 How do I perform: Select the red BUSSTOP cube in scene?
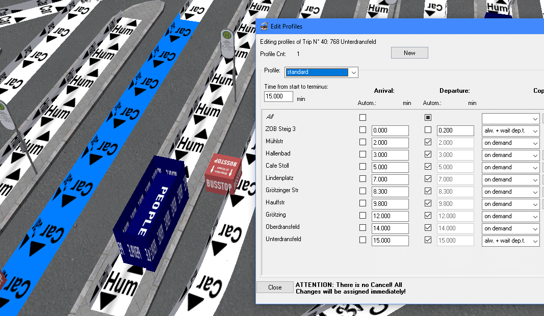click(224, 173)
